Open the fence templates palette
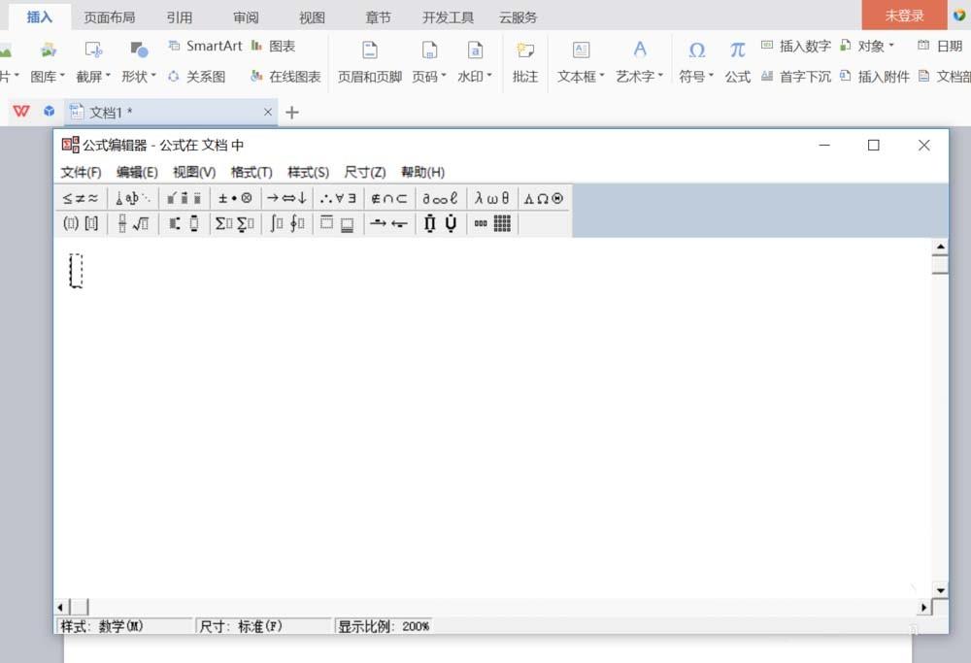This screenshot has height=663, width=971. (80, 223)
